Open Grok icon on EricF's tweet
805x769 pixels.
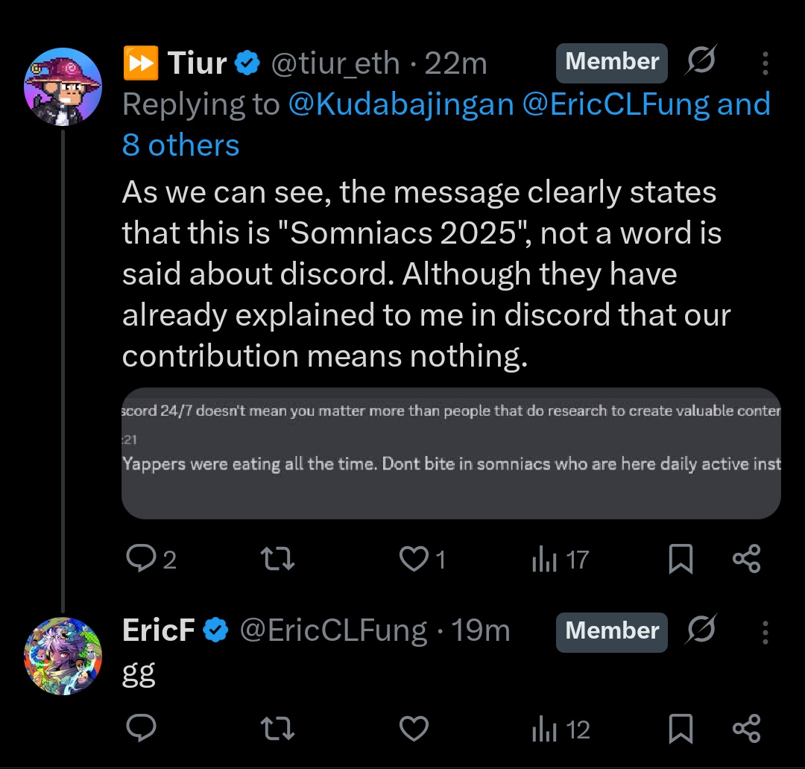[x=699, y=631]
